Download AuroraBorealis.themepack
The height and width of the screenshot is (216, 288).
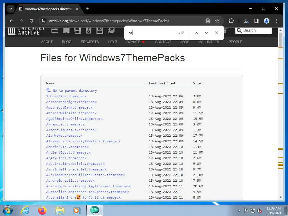tap(70, 181)
